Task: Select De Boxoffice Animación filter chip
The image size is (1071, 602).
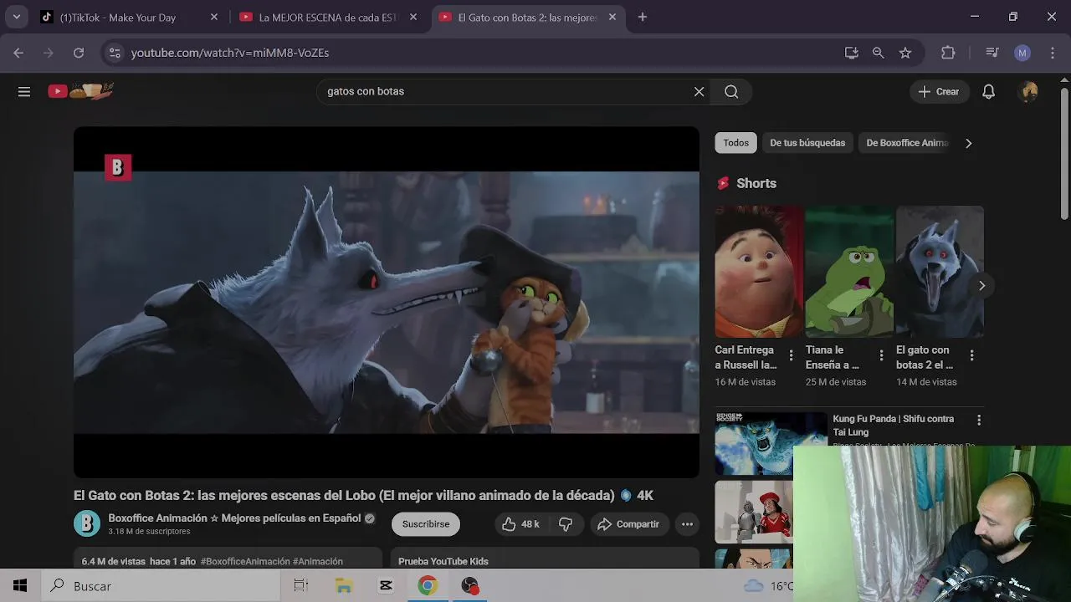Action: pos(907,143)
